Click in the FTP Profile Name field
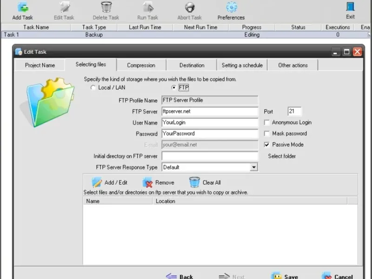The height and width of the screenshot is (279, 372). click(210, 100)
